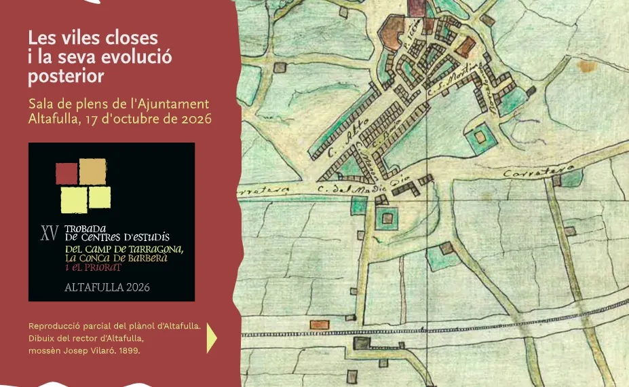Viewport: 629px width, 387px height.
Task: Click the word 'posterior' in the title
Action: click(x=66, y=76)
